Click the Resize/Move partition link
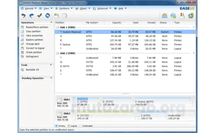This screenshot has height=133, width=215. tap(37, 27)
